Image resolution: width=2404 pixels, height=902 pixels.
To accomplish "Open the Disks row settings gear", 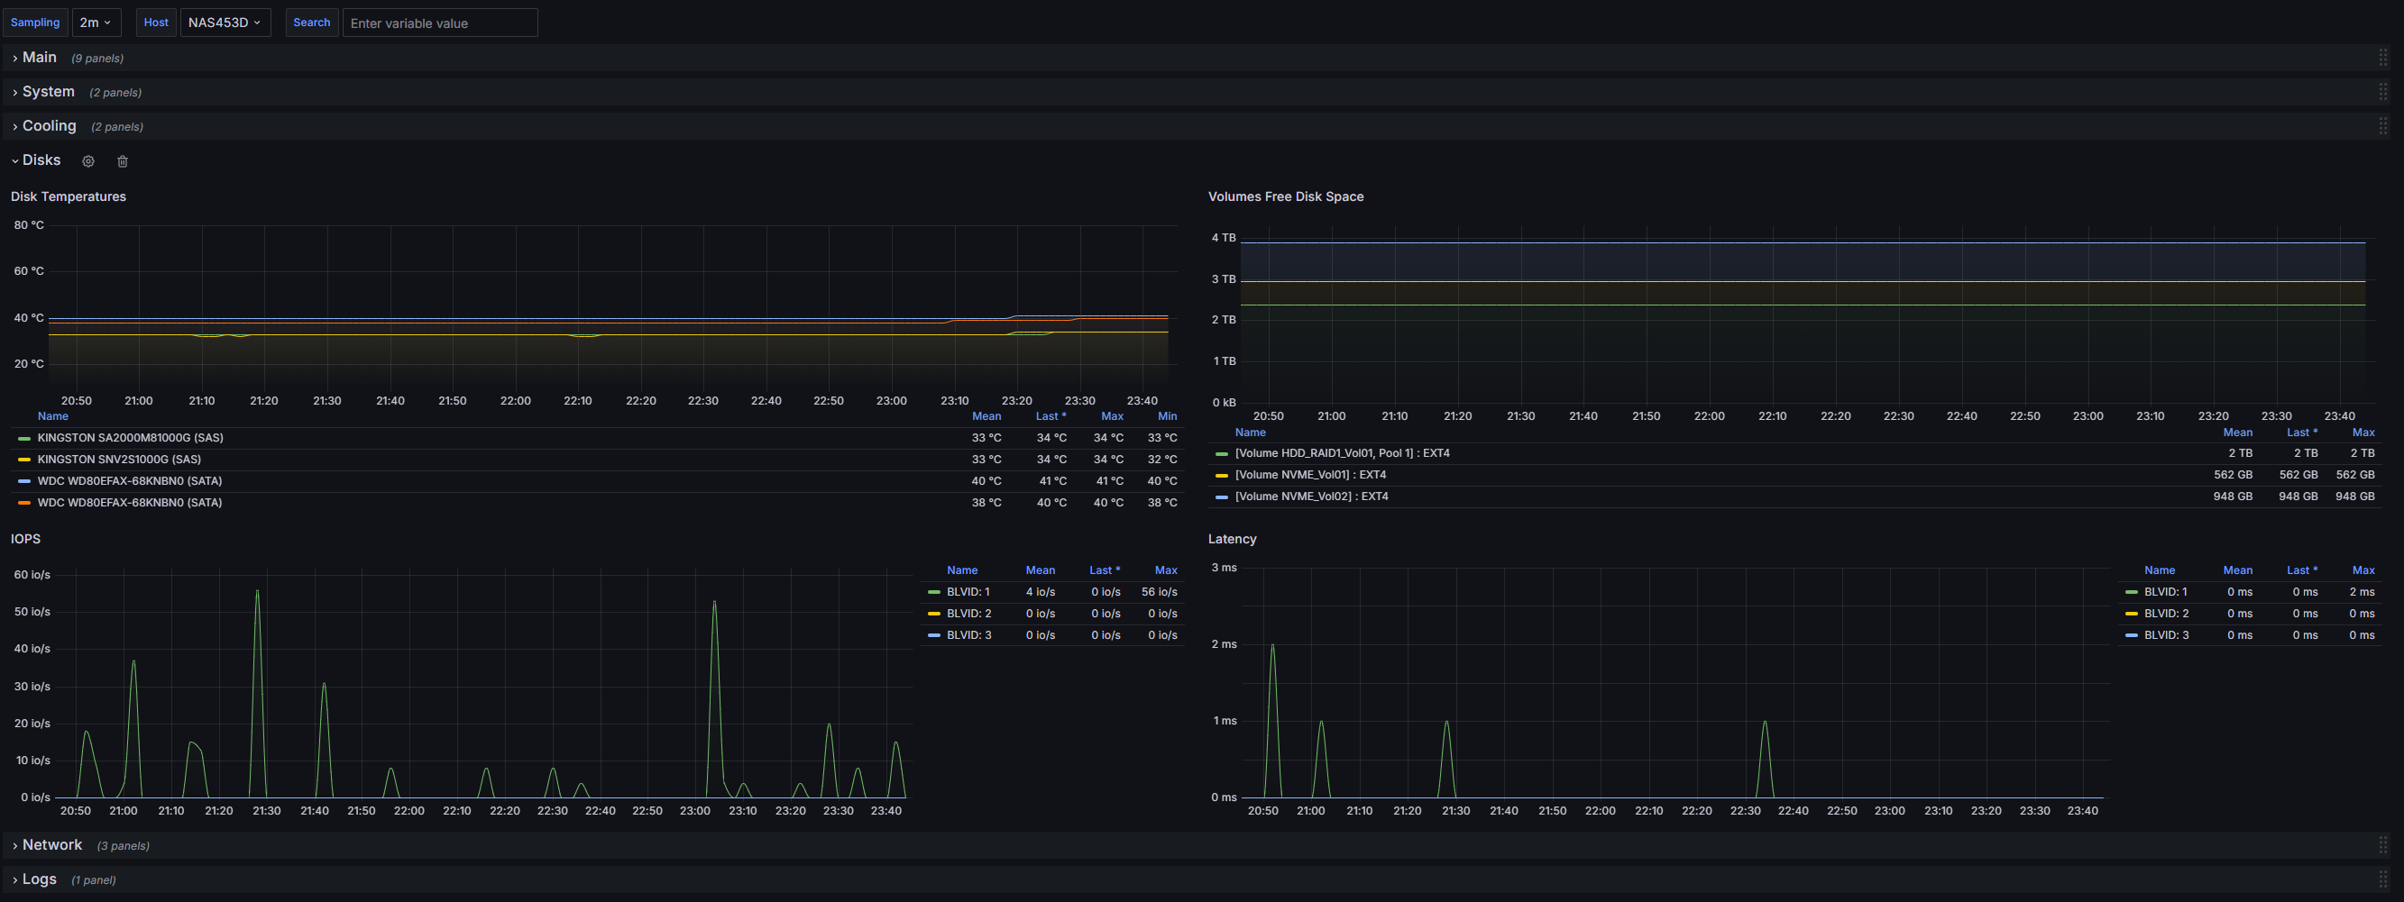I will [x=87, y=161].
